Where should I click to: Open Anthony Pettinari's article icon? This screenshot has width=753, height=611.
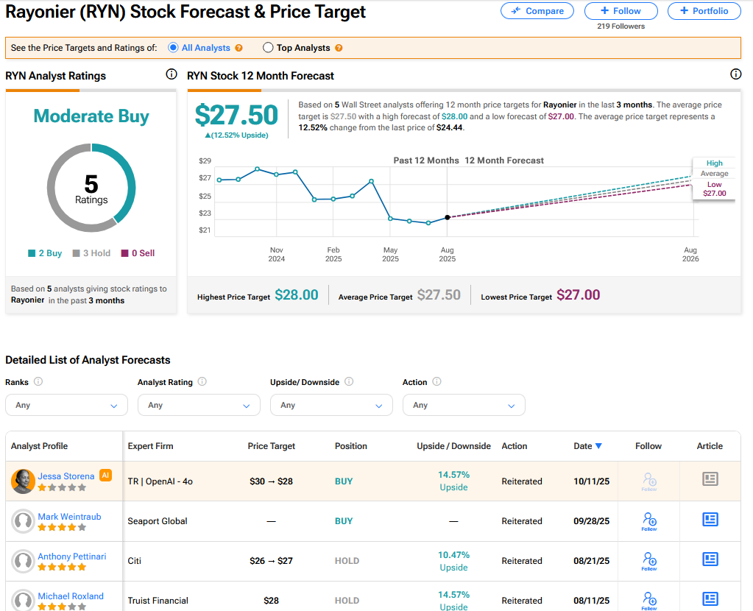point(710,559)
